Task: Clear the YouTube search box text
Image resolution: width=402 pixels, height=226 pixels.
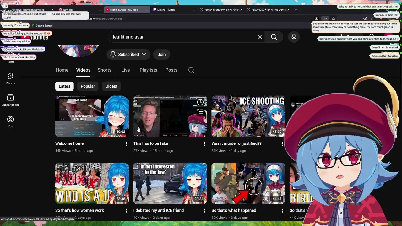Action: point(260,37)
